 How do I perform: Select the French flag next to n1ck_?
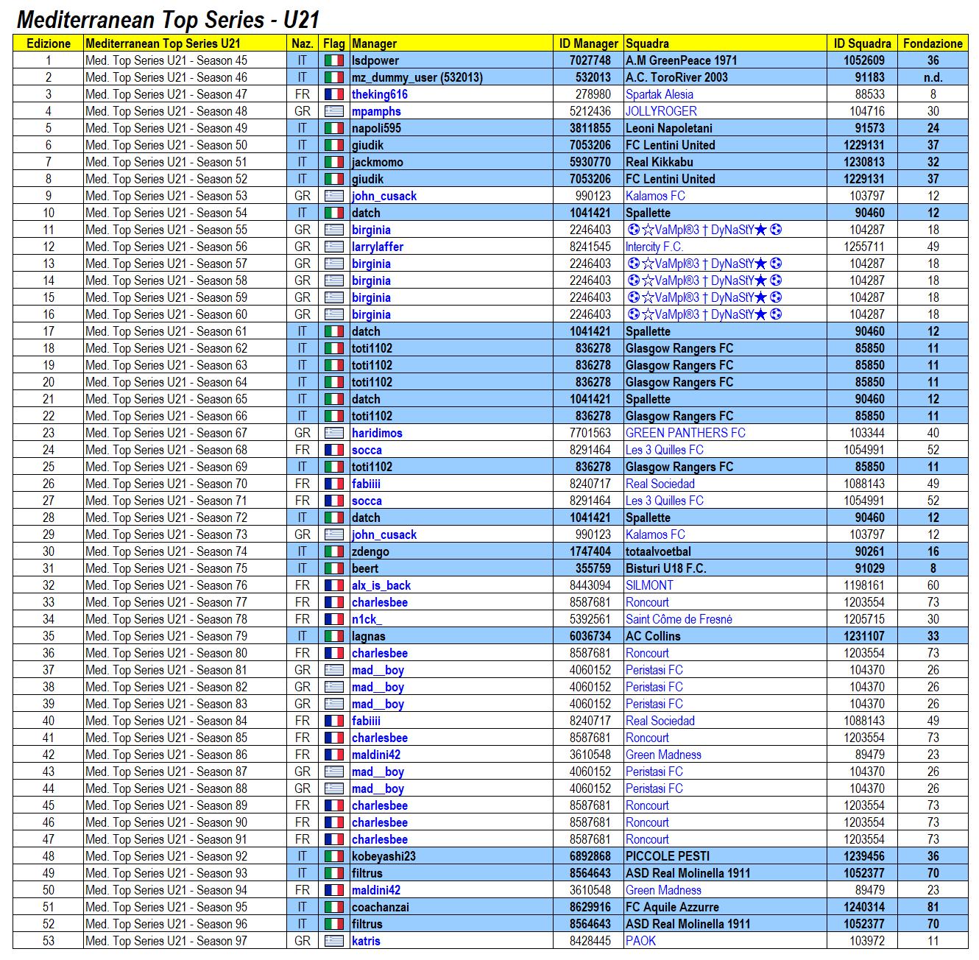click(334, 619)
